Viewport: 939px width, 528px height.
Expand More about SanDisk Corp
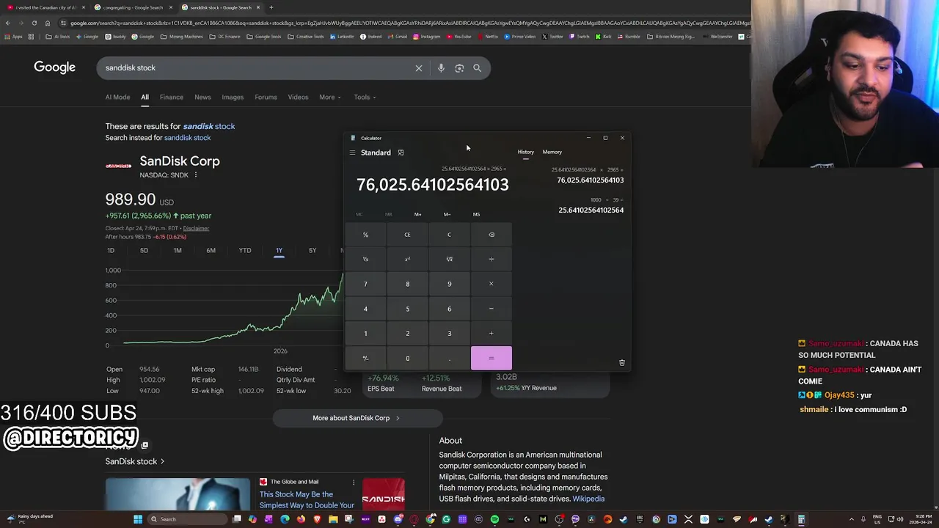[x=357, y=418]
